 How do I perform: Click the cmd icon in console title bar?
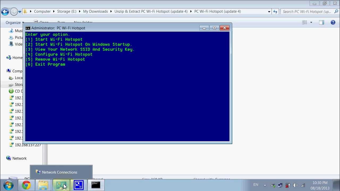click(x=28, y=28)
